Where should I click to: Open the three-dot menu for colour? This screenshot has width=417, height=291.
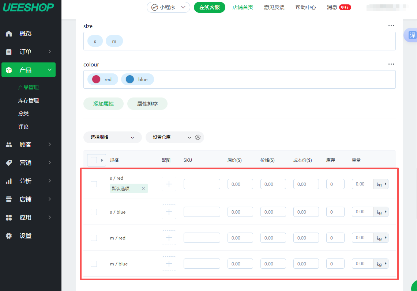(x=391, y=64)
